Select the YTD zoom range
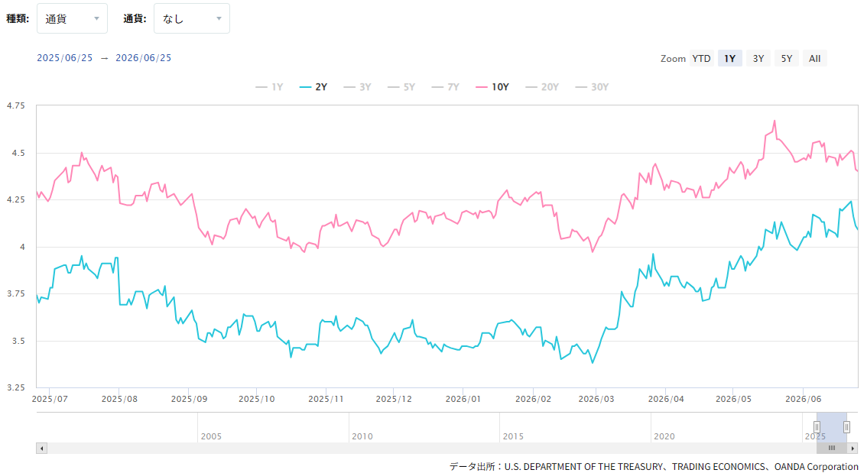 click(x=701, y=59)
